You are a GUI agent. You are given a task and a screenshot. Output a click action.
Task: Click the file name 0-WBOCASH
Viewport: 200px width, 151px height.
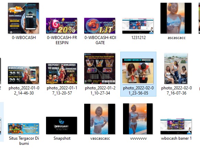[x=24, y=38]
